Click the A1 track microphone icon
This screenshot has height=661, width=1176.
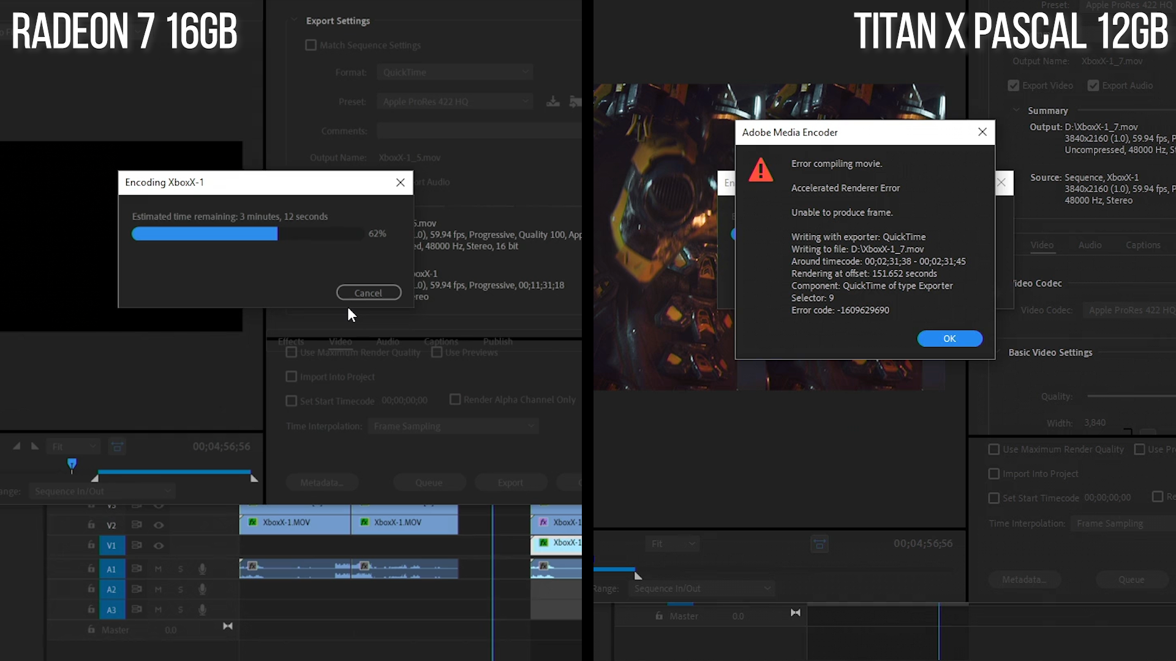click(x=202, y=569)
